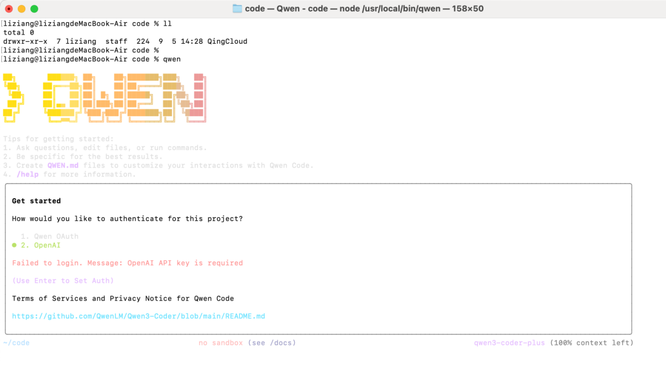
Task: Maximize the terminal with green button
Action: pos(35,9)
